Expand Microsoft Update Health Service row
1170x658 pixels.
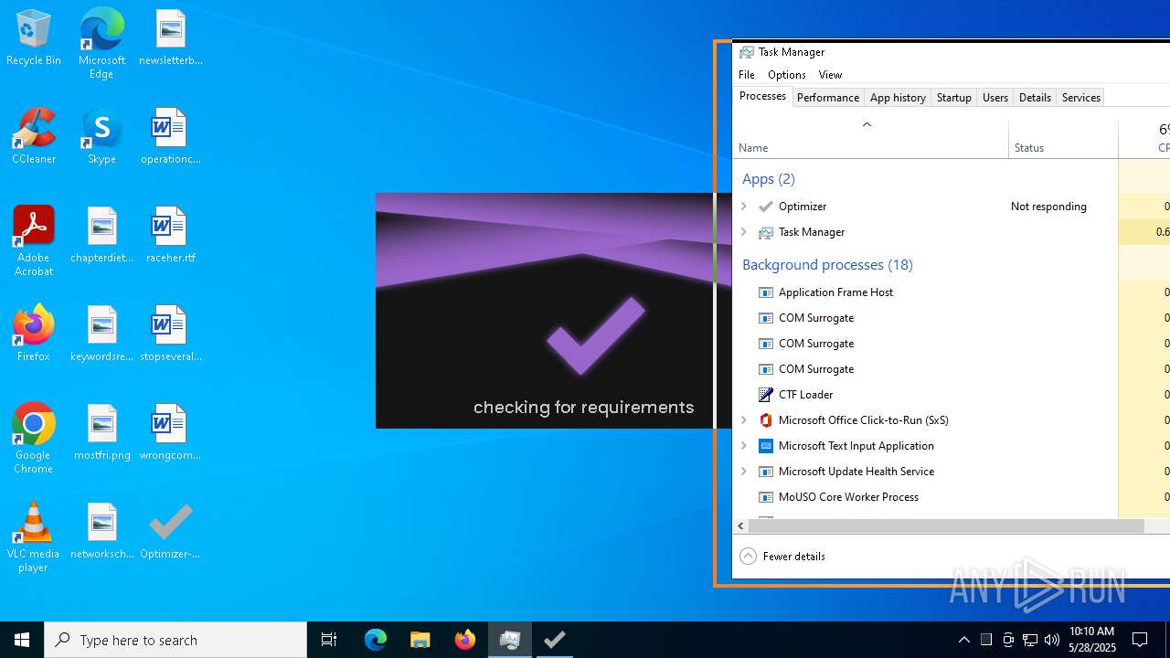(x=744, y=472)
